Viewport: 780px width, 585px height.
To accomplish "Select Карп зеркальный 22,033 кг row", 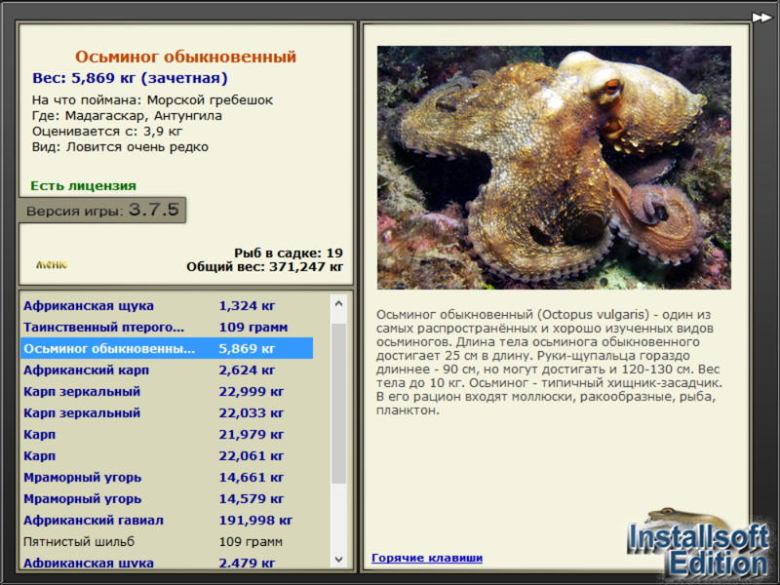I will [x=167, y=412].
